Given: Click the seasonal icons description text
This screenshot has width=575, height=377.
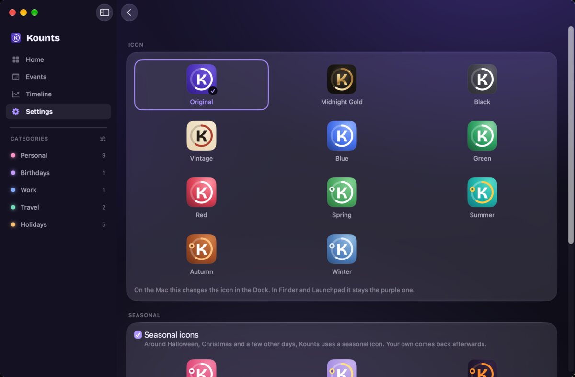Looking at the screenshot, I should [x=315, y=344].
